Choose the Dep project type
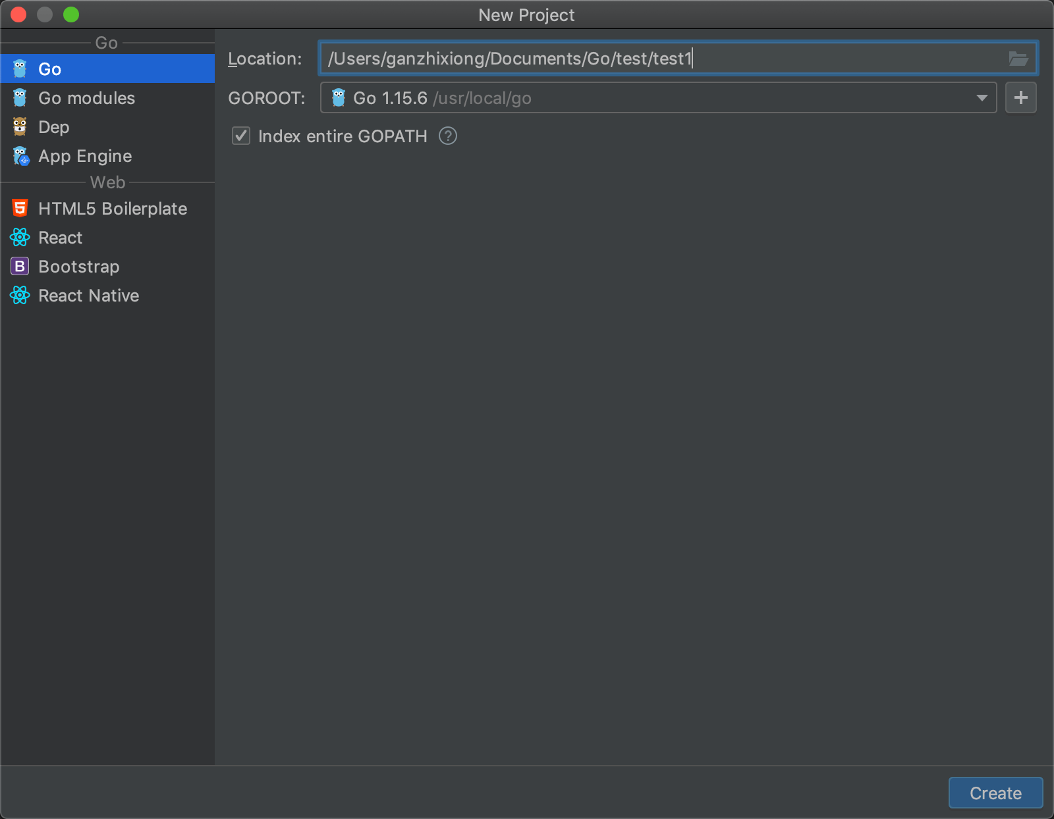Image resolution: width=1054 pixels, height=819 pixels. point(107,126)
